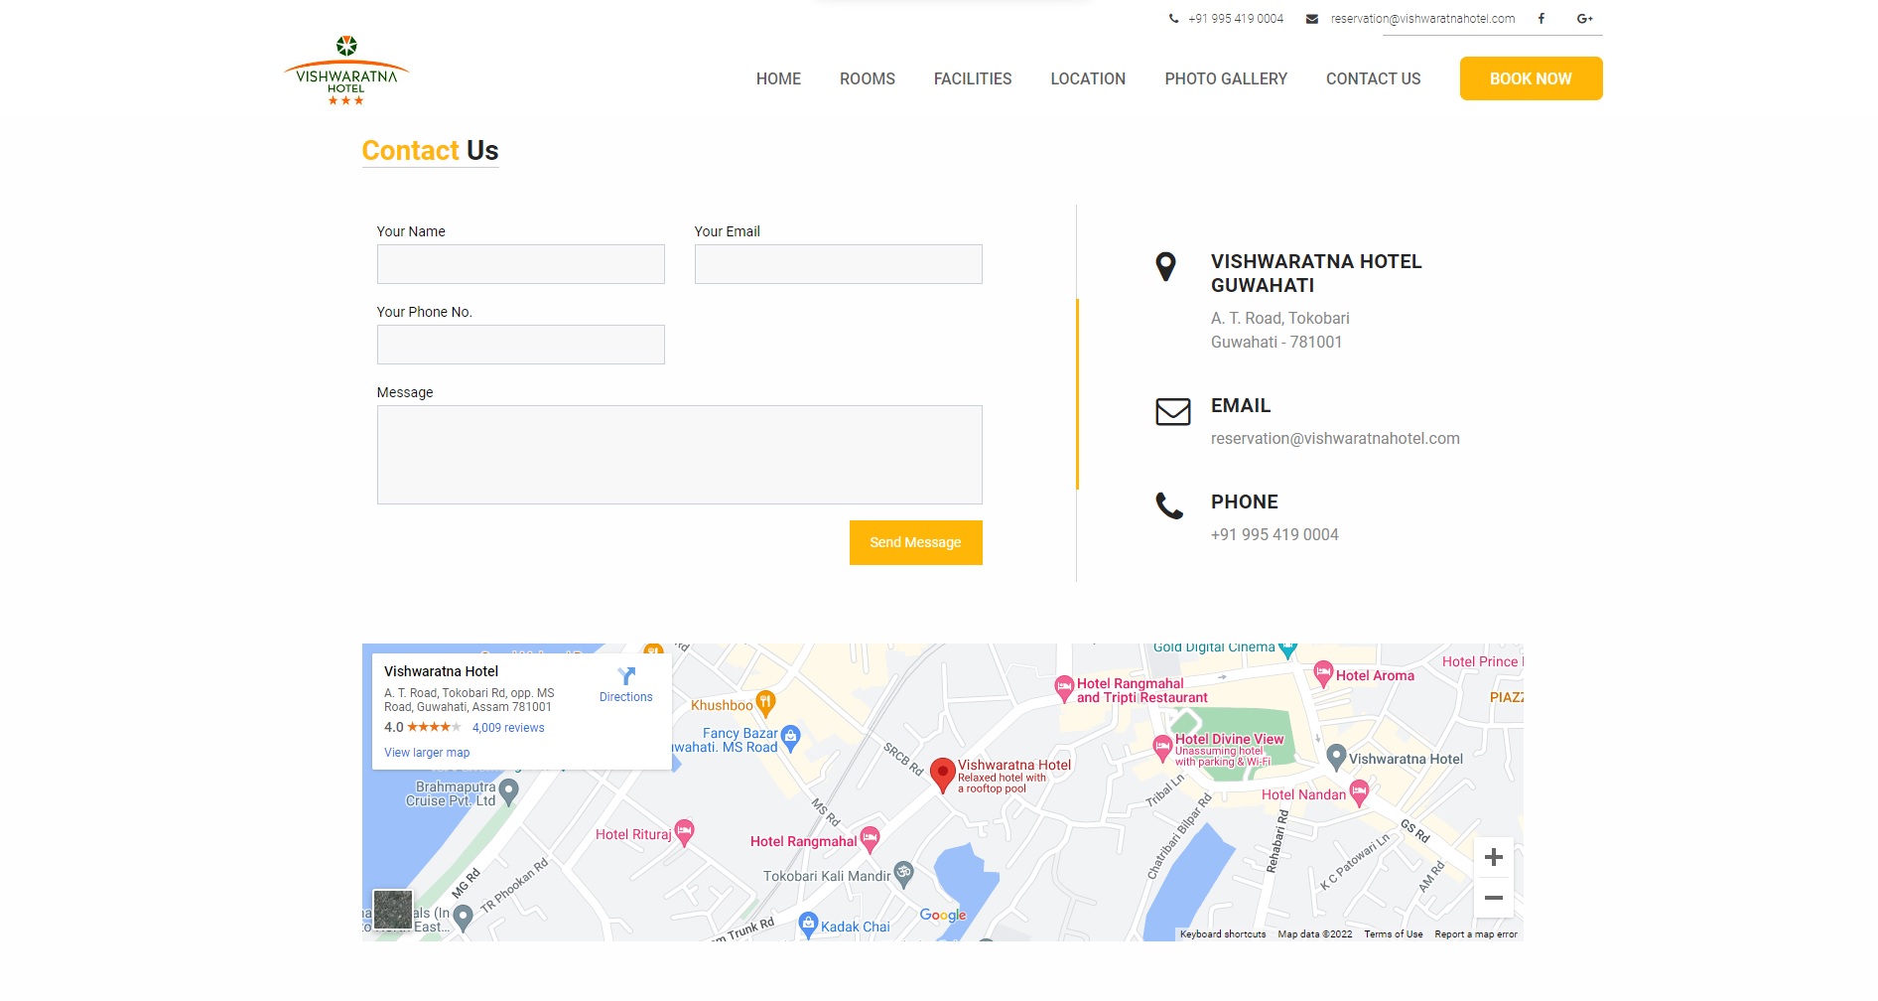
Task: Open the Google Plus icon in the top bar
Action: point(1584,19)
